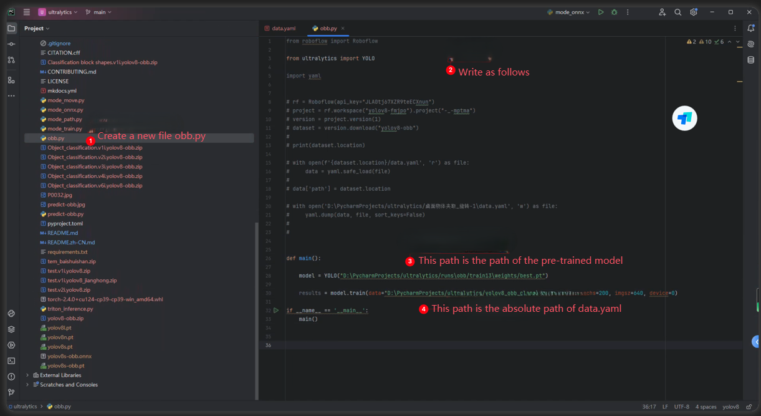Show more tool windows ellipsis

[x=11, y=96]
